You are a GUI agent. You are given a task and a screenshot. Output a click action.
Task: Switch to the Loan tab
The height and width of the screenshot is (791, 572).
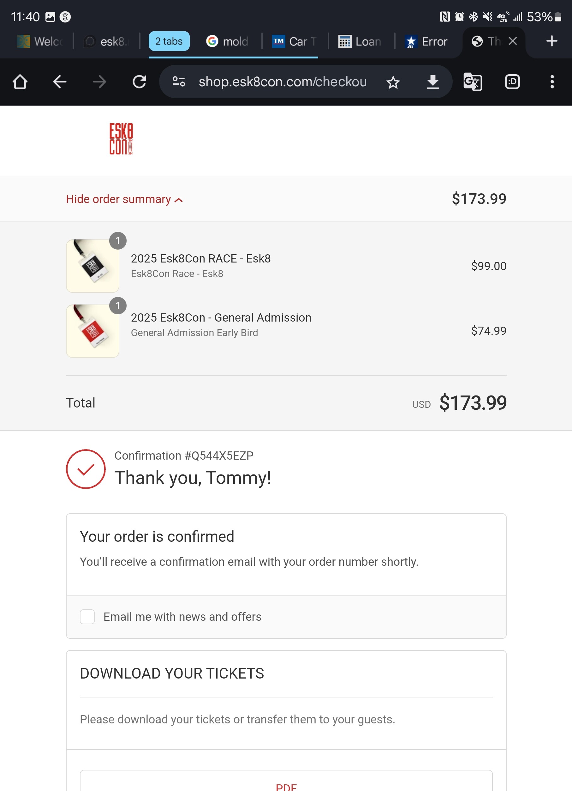click(360, 41)
